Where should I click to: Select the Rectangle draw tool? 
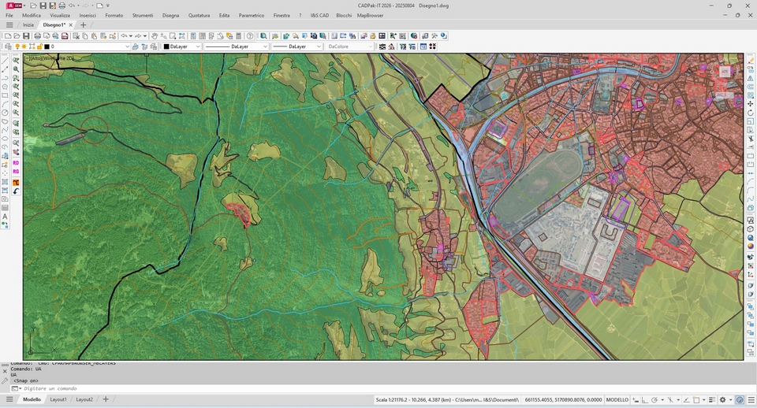[x=5, y=95]
